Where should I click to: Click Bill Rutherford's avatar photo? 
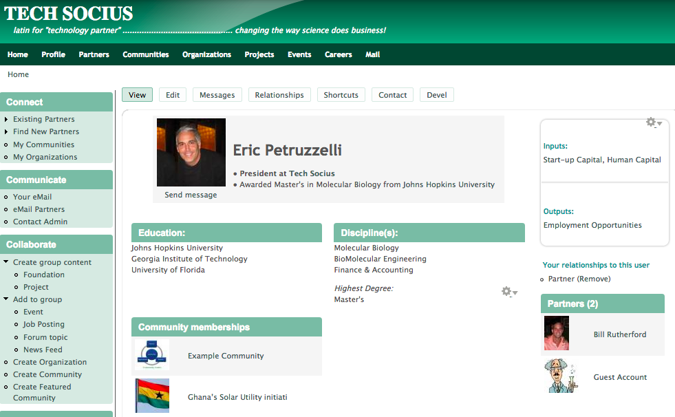[556, 334]
